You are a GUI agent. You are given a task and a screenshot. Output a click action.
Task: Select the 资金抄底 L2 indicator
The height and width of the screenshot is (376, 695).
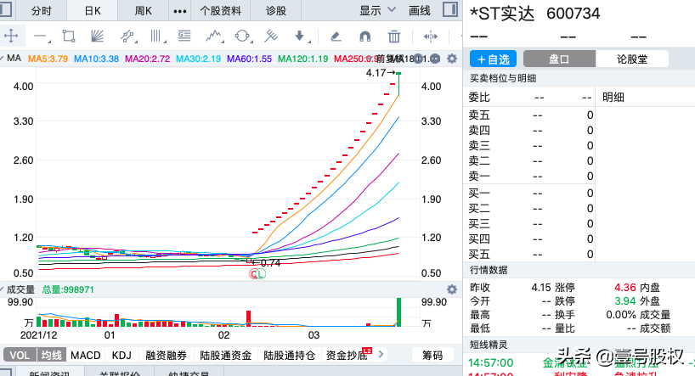pyautogui.click(x=348, y=355)
